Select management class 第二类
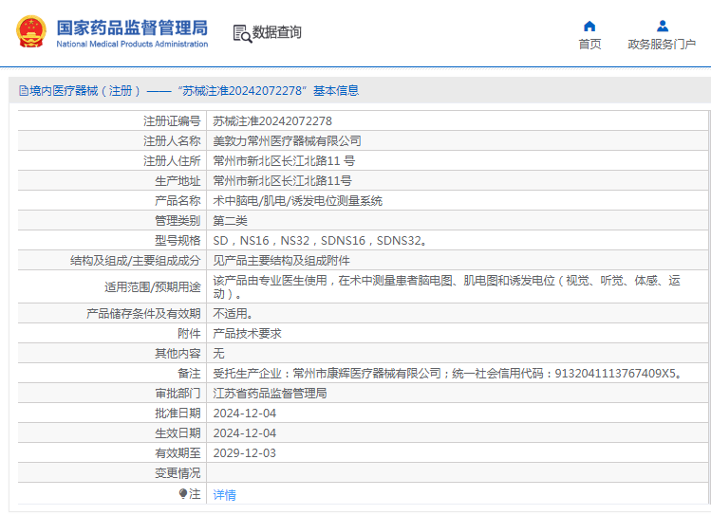The image size is (711, 515). click(x=231, y=221)
